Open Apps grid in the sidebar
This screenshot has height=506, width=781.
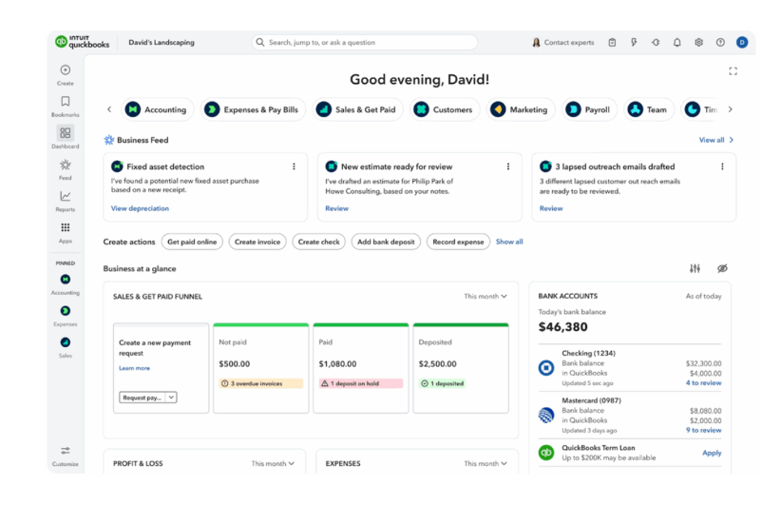pos(66,232)
